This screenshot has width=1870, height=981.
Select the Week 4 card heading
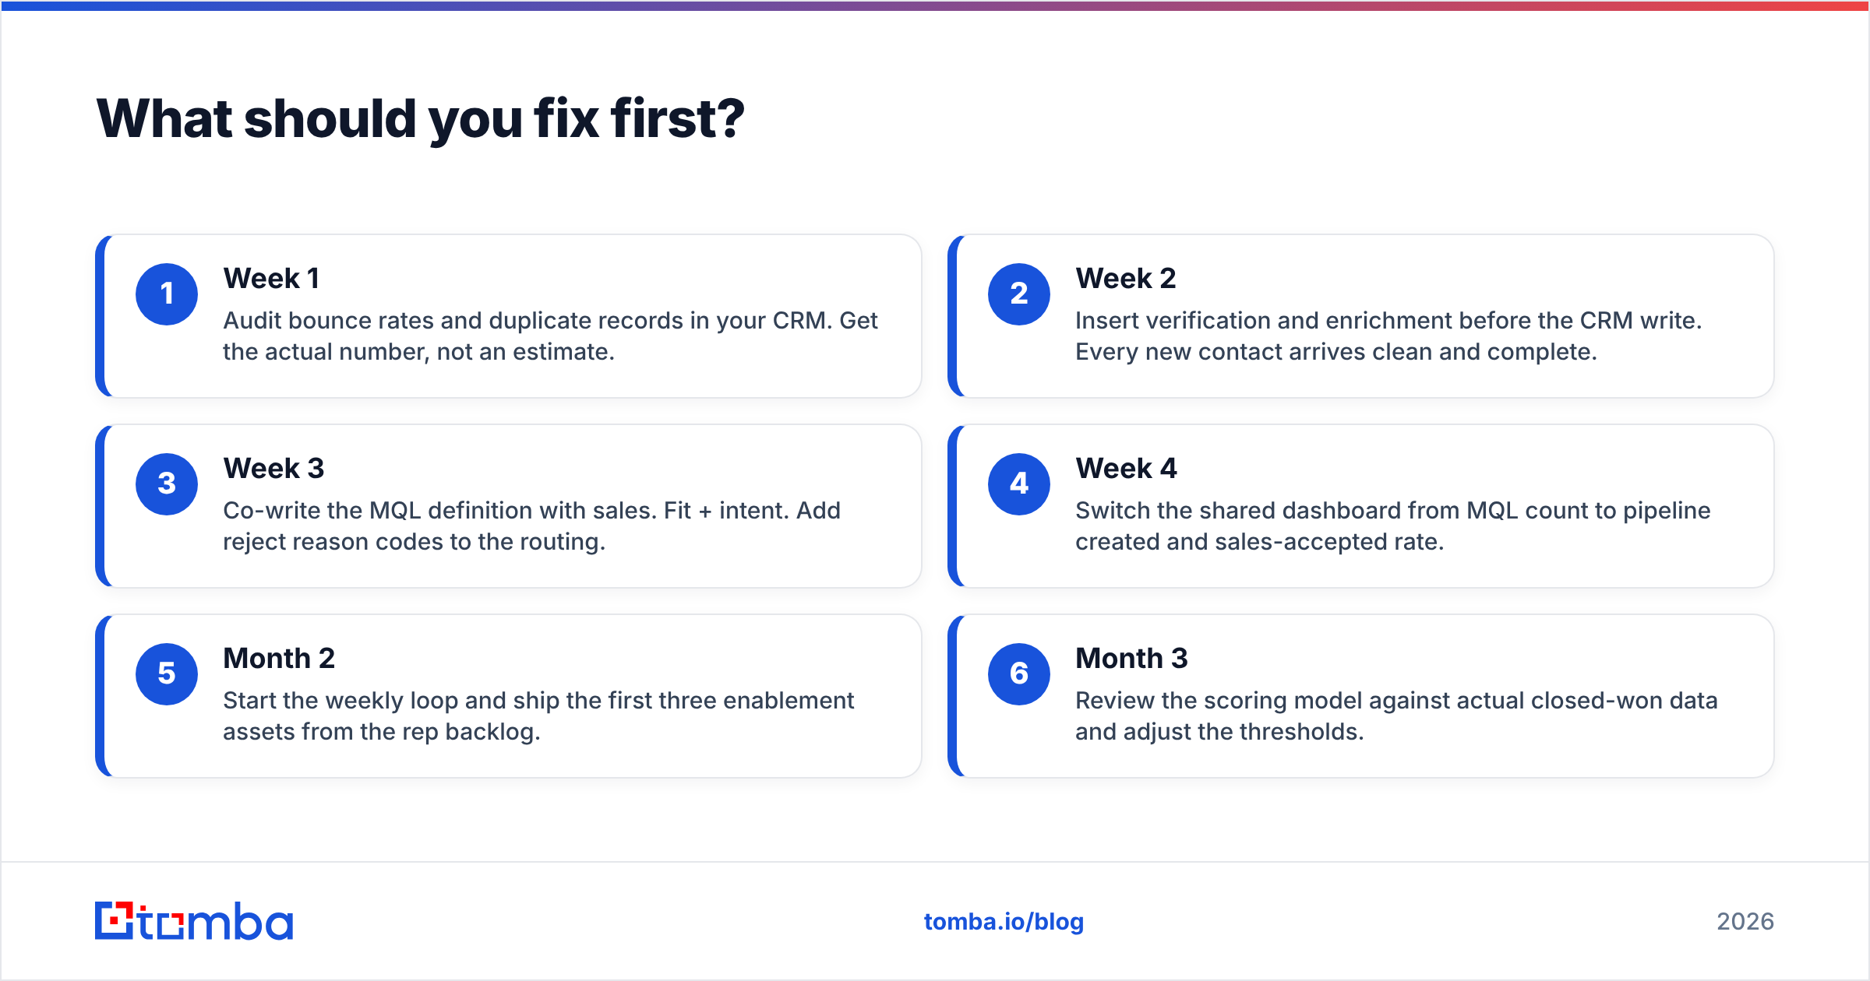[1126, 469]
